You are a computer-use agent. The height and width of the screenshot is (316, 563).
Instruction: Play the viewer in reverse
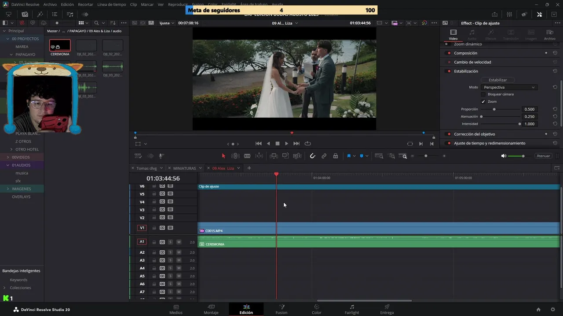coord(268,144)
